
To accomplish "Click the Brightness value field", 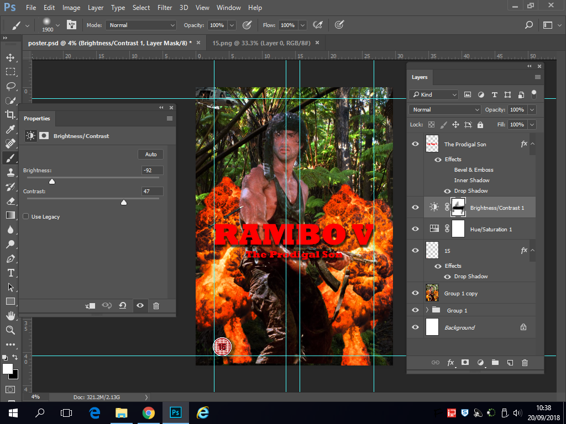I will tap(153, 170).
